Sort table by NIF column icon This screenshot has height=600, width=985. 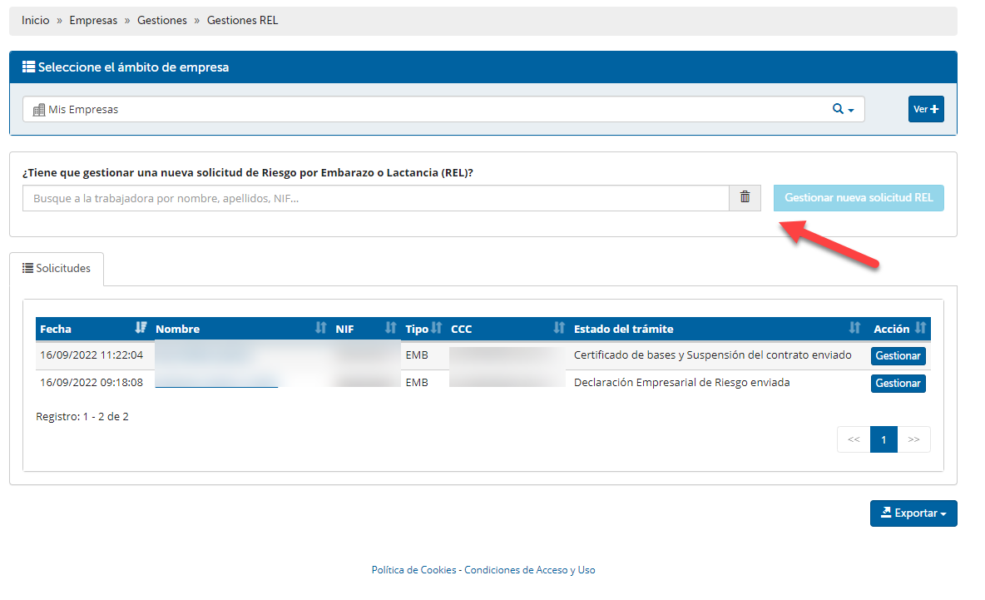click(390, 329)
